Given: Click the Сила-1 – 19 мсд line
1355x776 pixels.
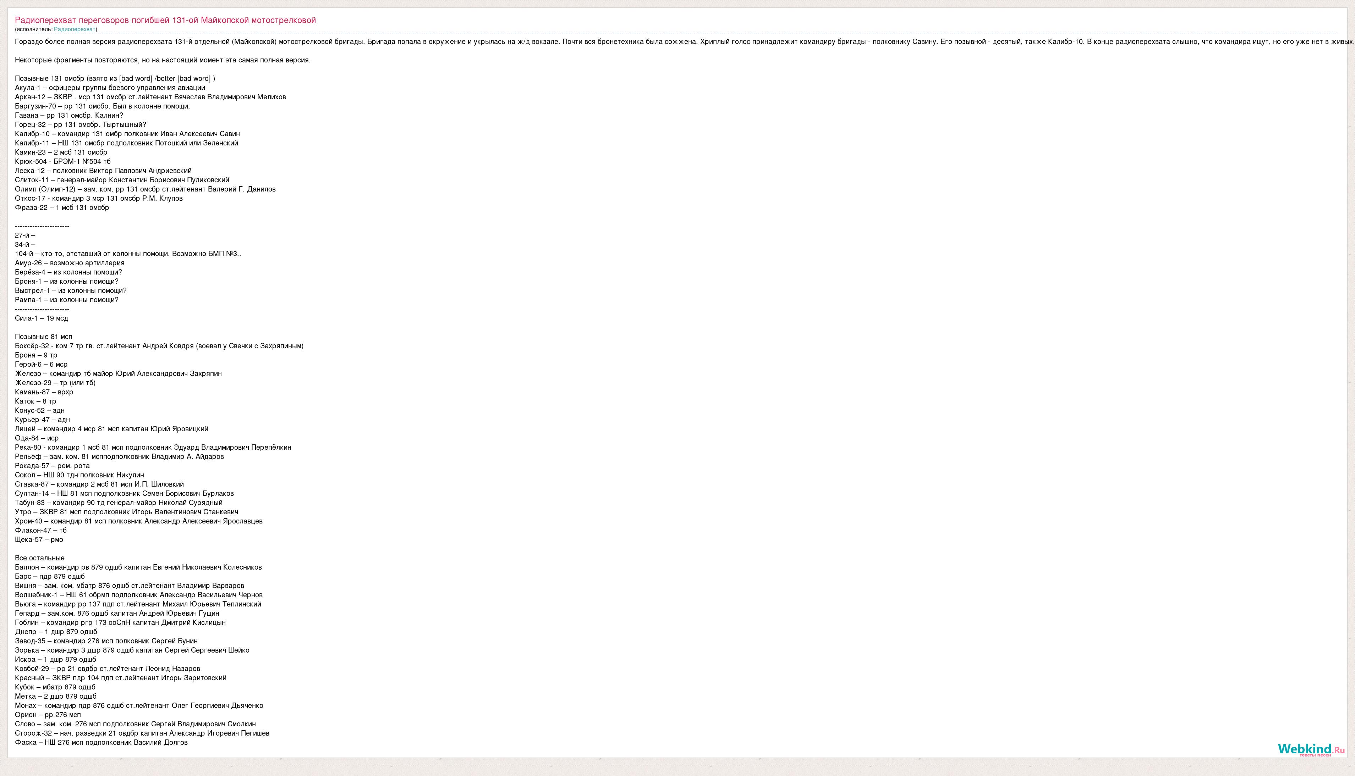Looking at the screenshot, I should click(x=41, y=318).
